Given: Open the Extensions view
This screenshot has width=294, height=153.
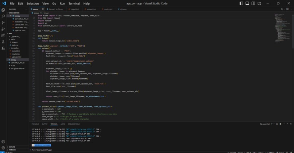Looking at the screenshot, I should tap(3, 35).
